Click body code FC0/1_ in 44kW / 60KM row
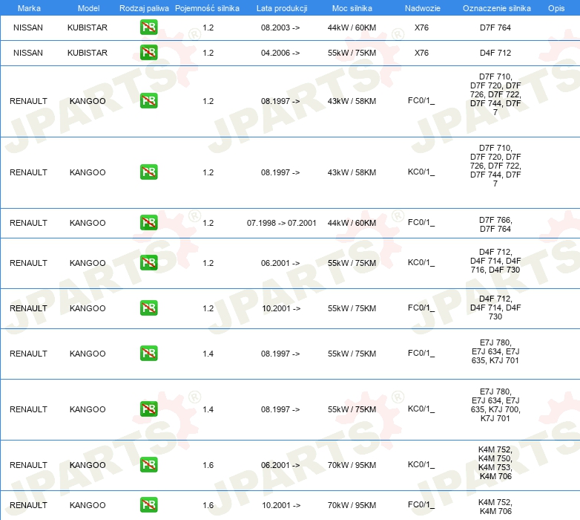Screen dimensions: 580x520 421,223
